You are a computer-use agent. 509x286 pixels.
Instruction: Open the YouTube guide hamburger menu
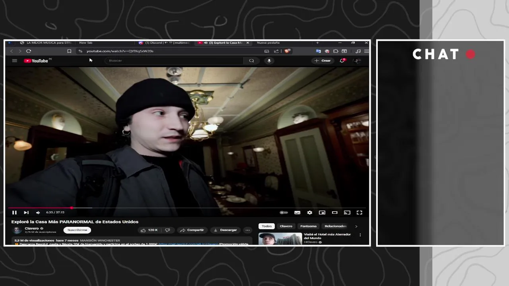tap(15, 61)
